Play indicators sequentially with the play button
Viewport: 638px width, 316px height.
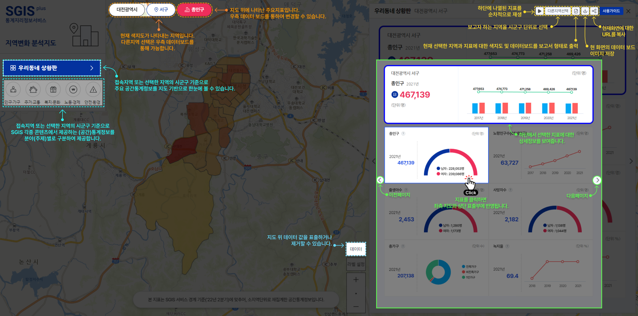click(540, 11)
